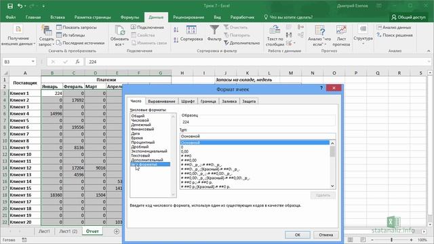
Task: Switch to the Формулы ribbon tab
Action: coord(130,17)
